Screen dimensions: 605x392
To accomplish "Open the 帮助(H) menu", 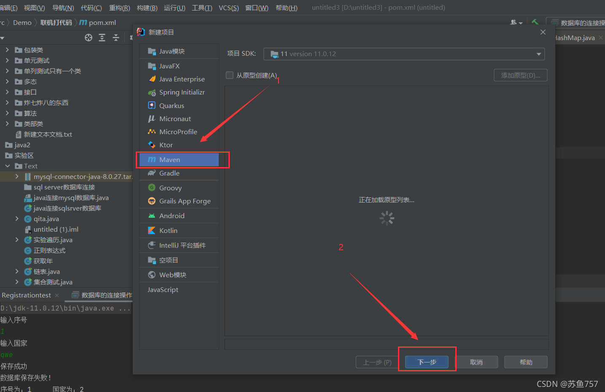I will [286, 8].
